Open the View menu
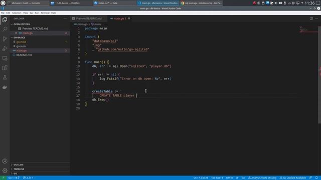The image size is (321, 180). point(26,13)
